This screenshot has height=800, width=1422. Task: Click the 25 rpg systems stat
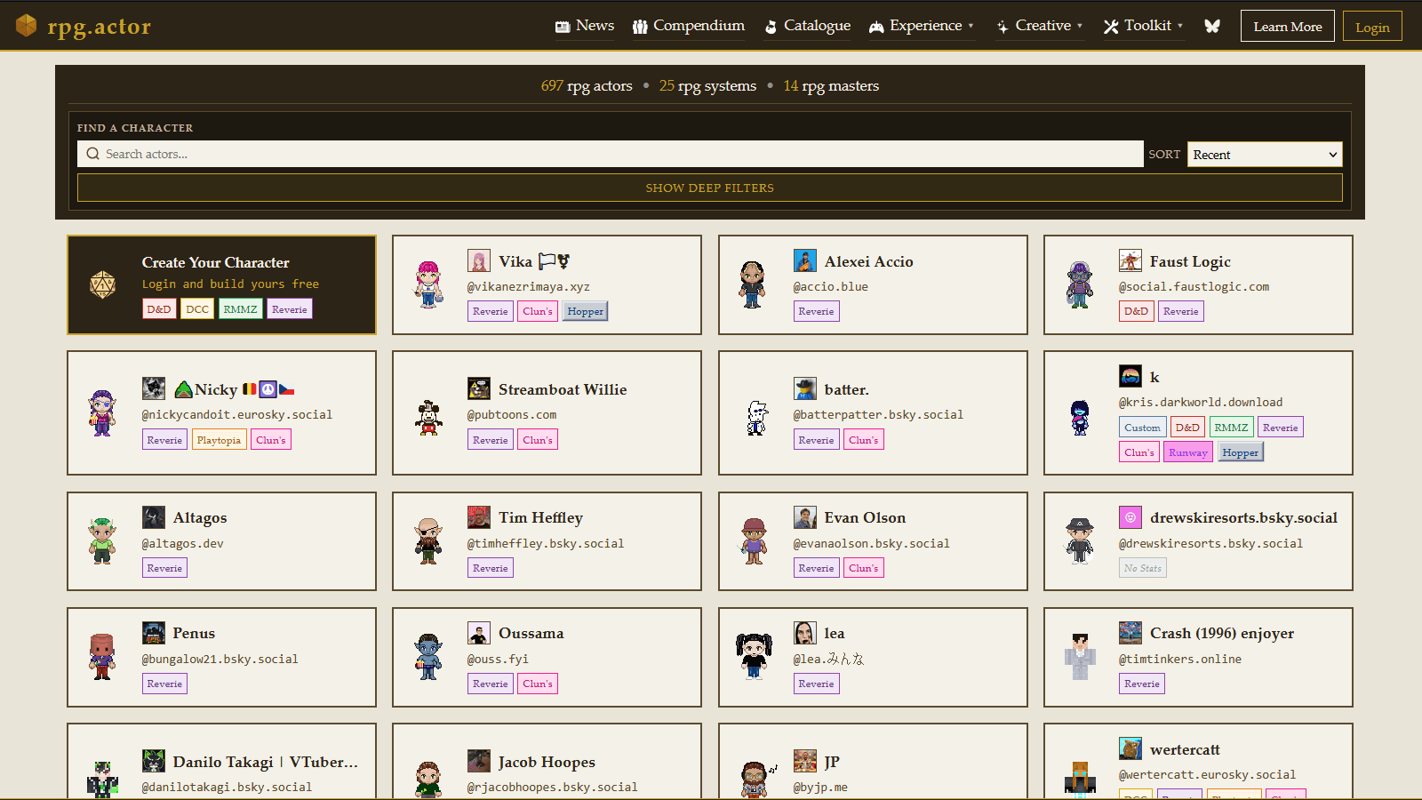(x=707, y=86)
